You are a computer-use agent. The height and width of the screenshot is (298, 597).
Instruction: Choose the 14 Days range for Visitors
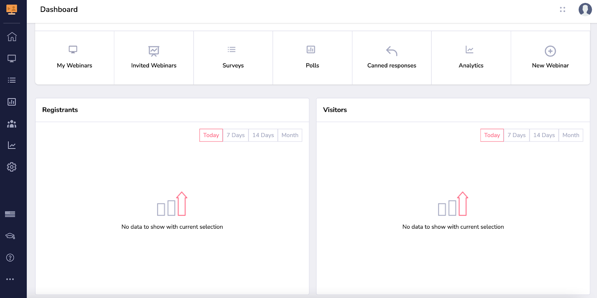coord(544,135)
